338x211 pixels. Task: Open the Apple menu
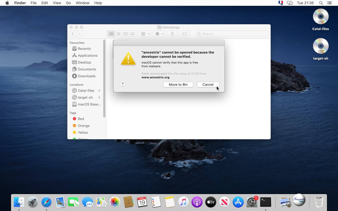pos(7,3)
